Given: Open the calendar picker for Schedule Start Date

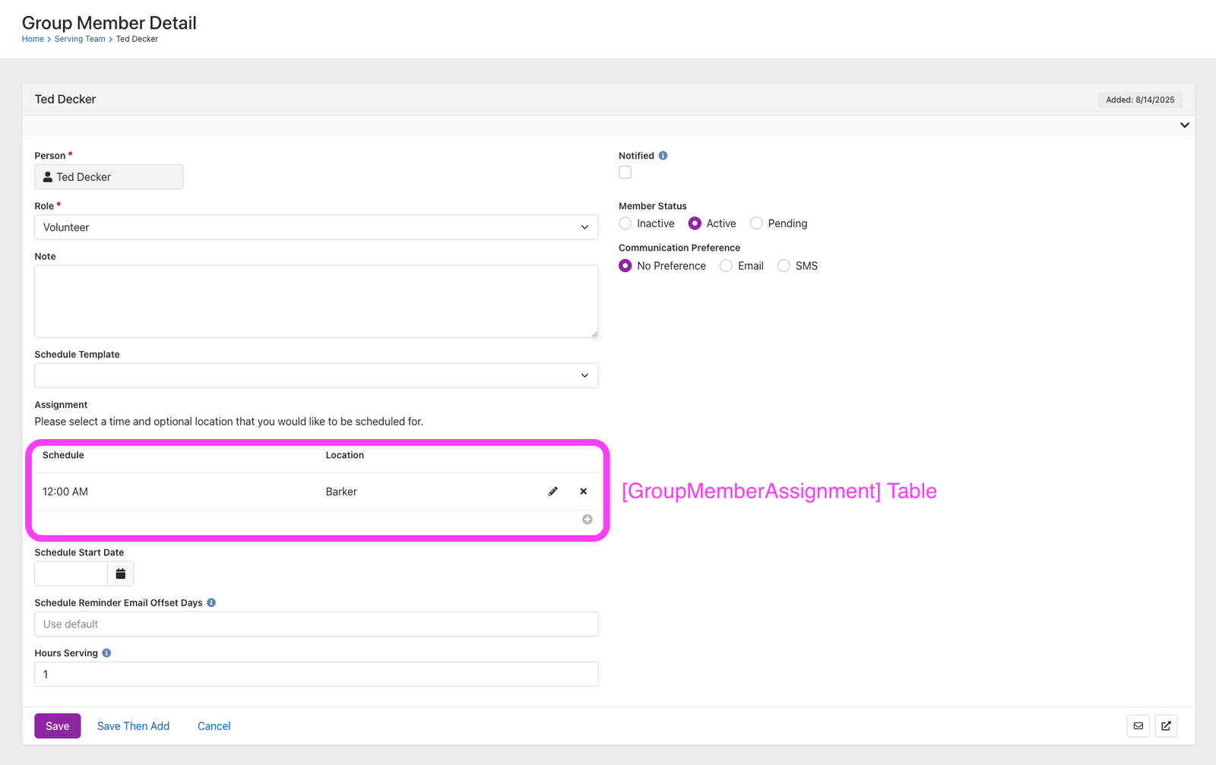Looking at the screenshot, I should (x=120, y=574).
